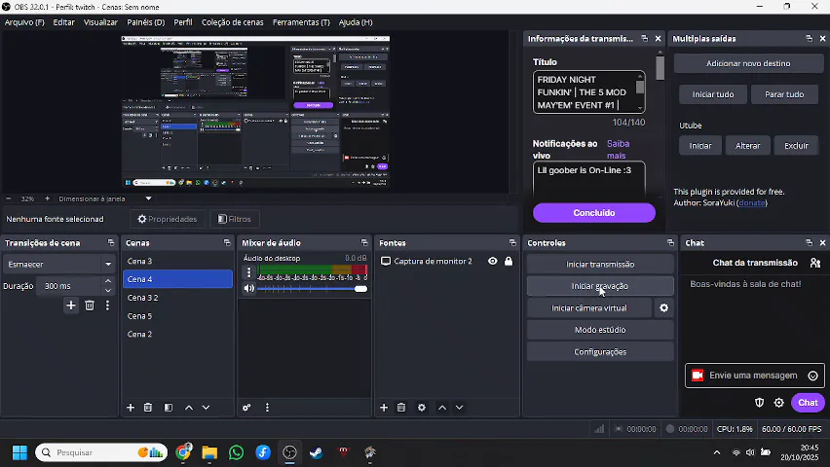
Task: Open advanced audio properties gear icon
Action: (x=246, y=408)
